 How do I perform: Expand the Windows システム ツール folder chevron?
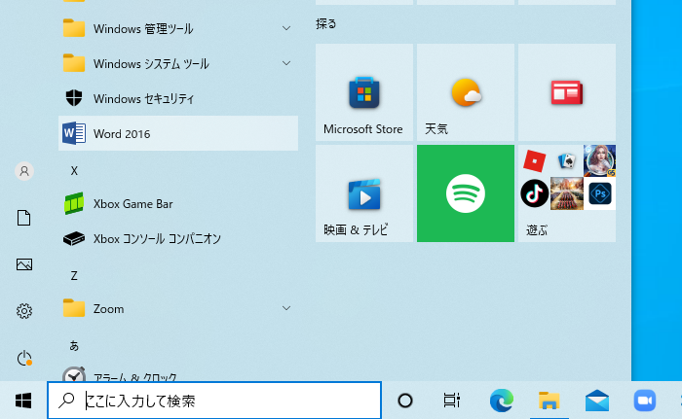pos(286,63)
